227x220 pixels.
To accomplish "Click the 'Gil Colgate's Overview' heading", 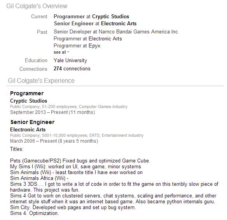I will [x=37, y=6].
